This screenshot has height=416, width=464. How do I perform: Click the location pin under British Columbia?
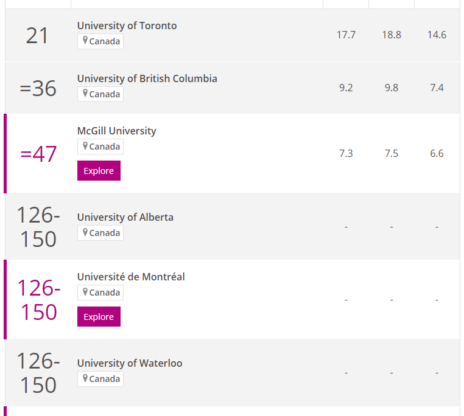pyautogui.click(x=85, y=94)
